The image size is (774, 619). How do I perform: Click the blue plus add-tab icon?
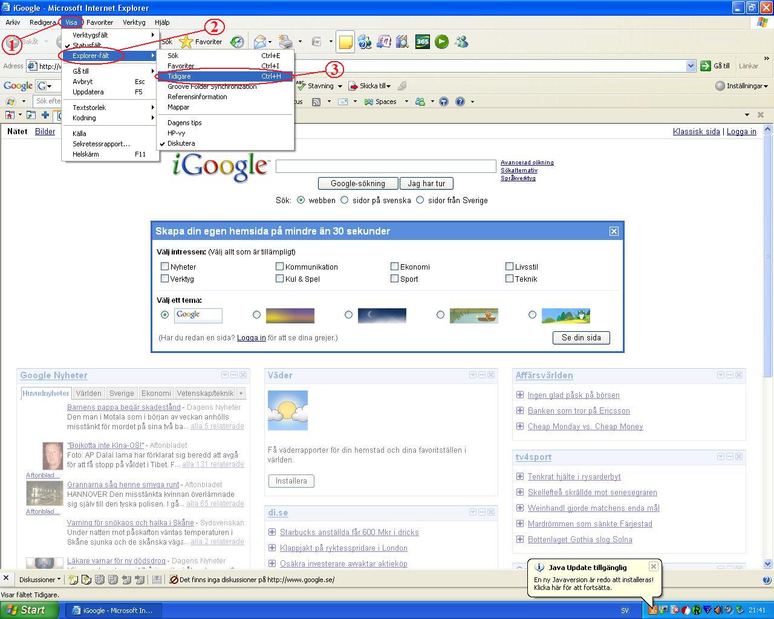[45, 115]
